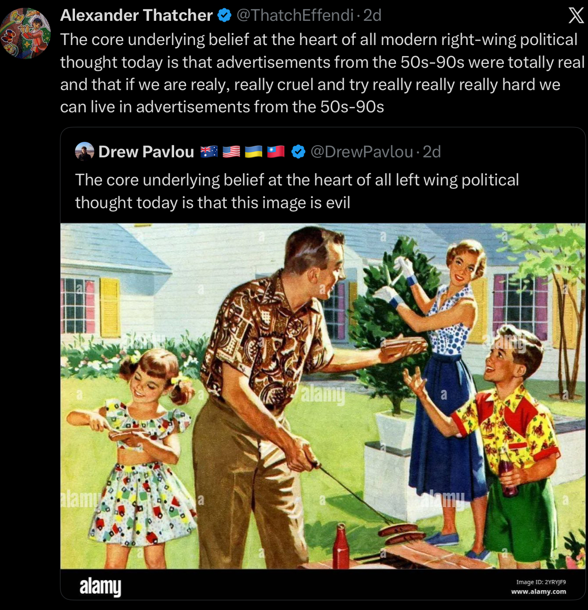
Task: Click Thatcher's post text about advertisements
Action: [319, 73]
